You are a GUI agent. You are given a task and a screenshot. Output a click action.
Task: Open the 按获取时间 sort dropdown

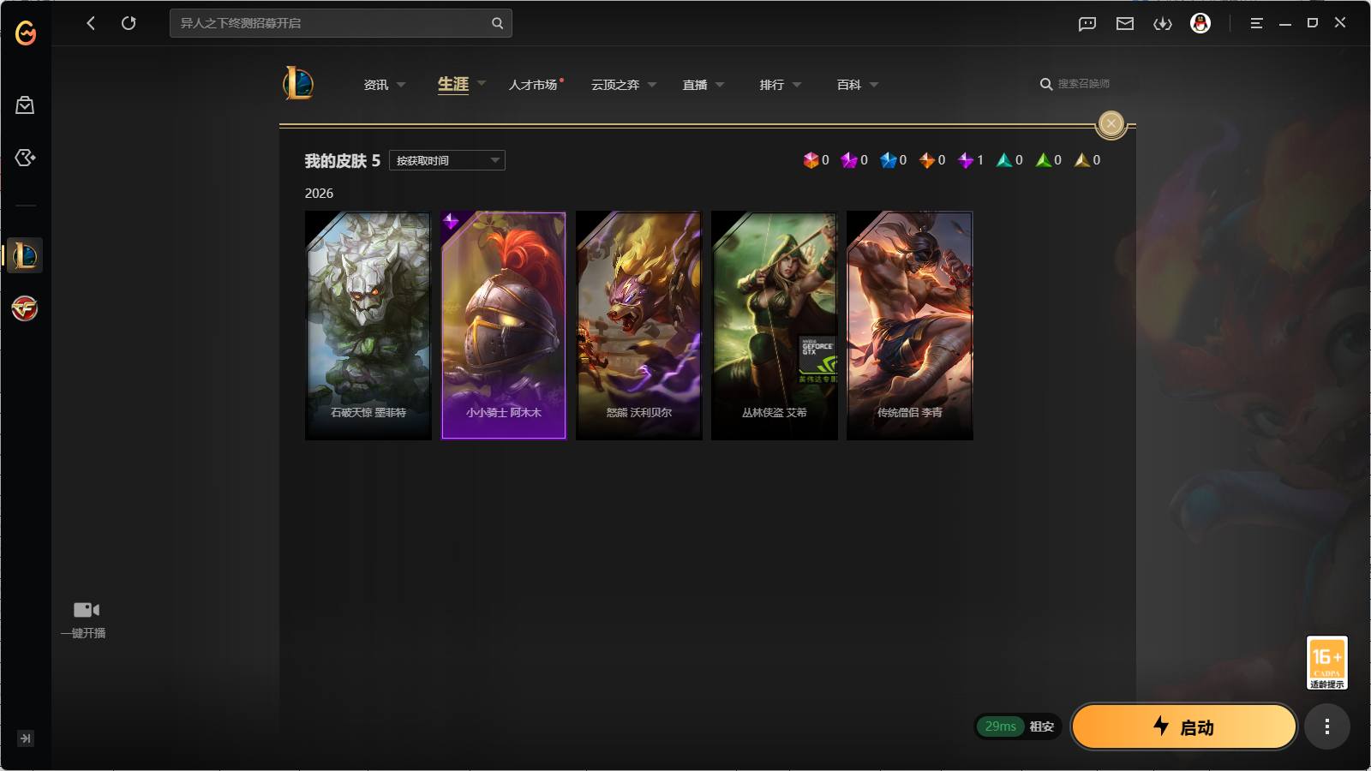pos(447,160)
